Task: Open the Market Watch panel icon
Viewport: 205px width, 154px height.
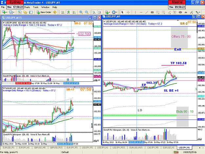Action: pos(19,12)
